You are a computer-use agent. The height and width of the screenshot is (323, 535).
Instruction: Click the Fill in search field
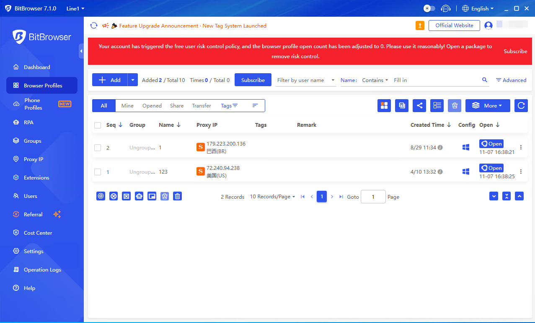pyautogui.click(x=436, y=80)
